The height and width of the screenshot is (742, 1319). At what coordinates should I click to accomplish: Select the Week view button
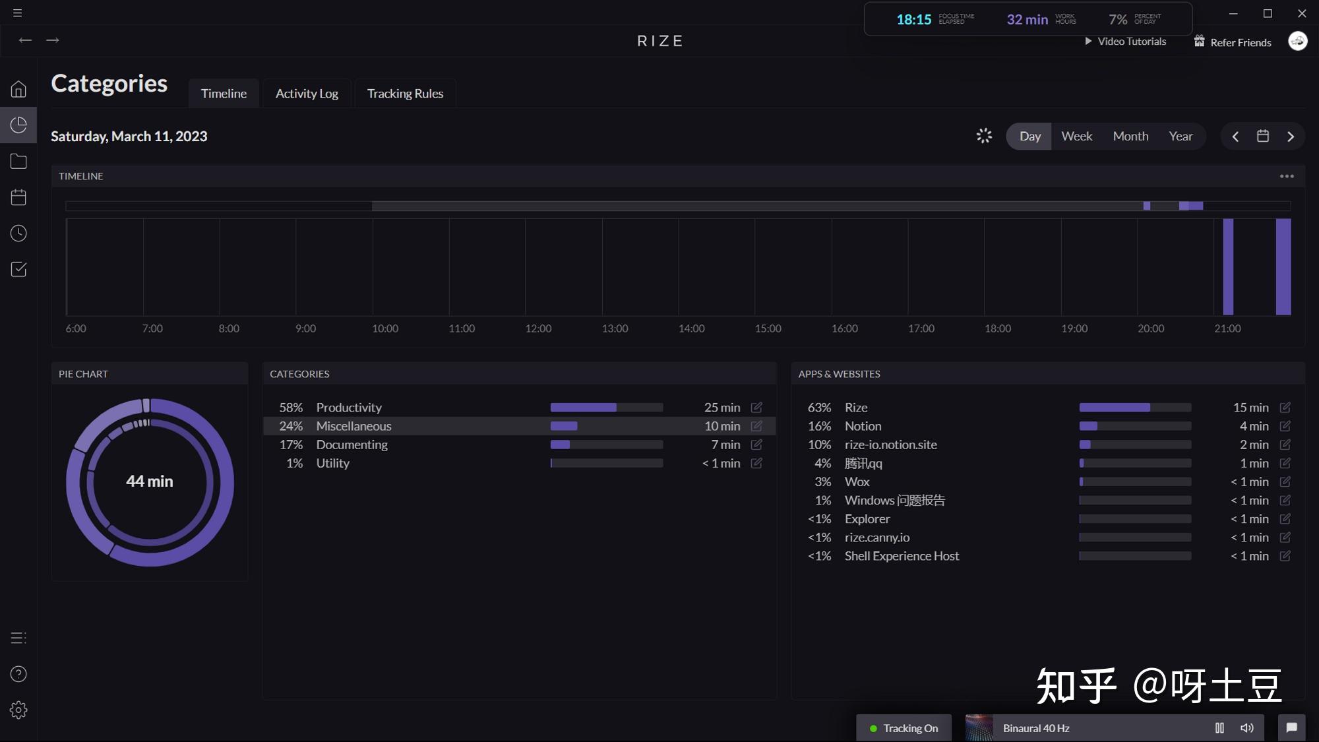(1076, 137)
